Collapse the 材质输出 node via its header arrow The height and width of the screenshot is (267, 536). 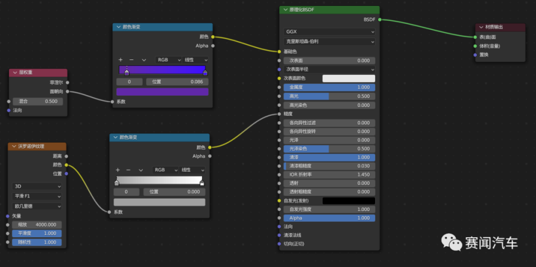481,27
